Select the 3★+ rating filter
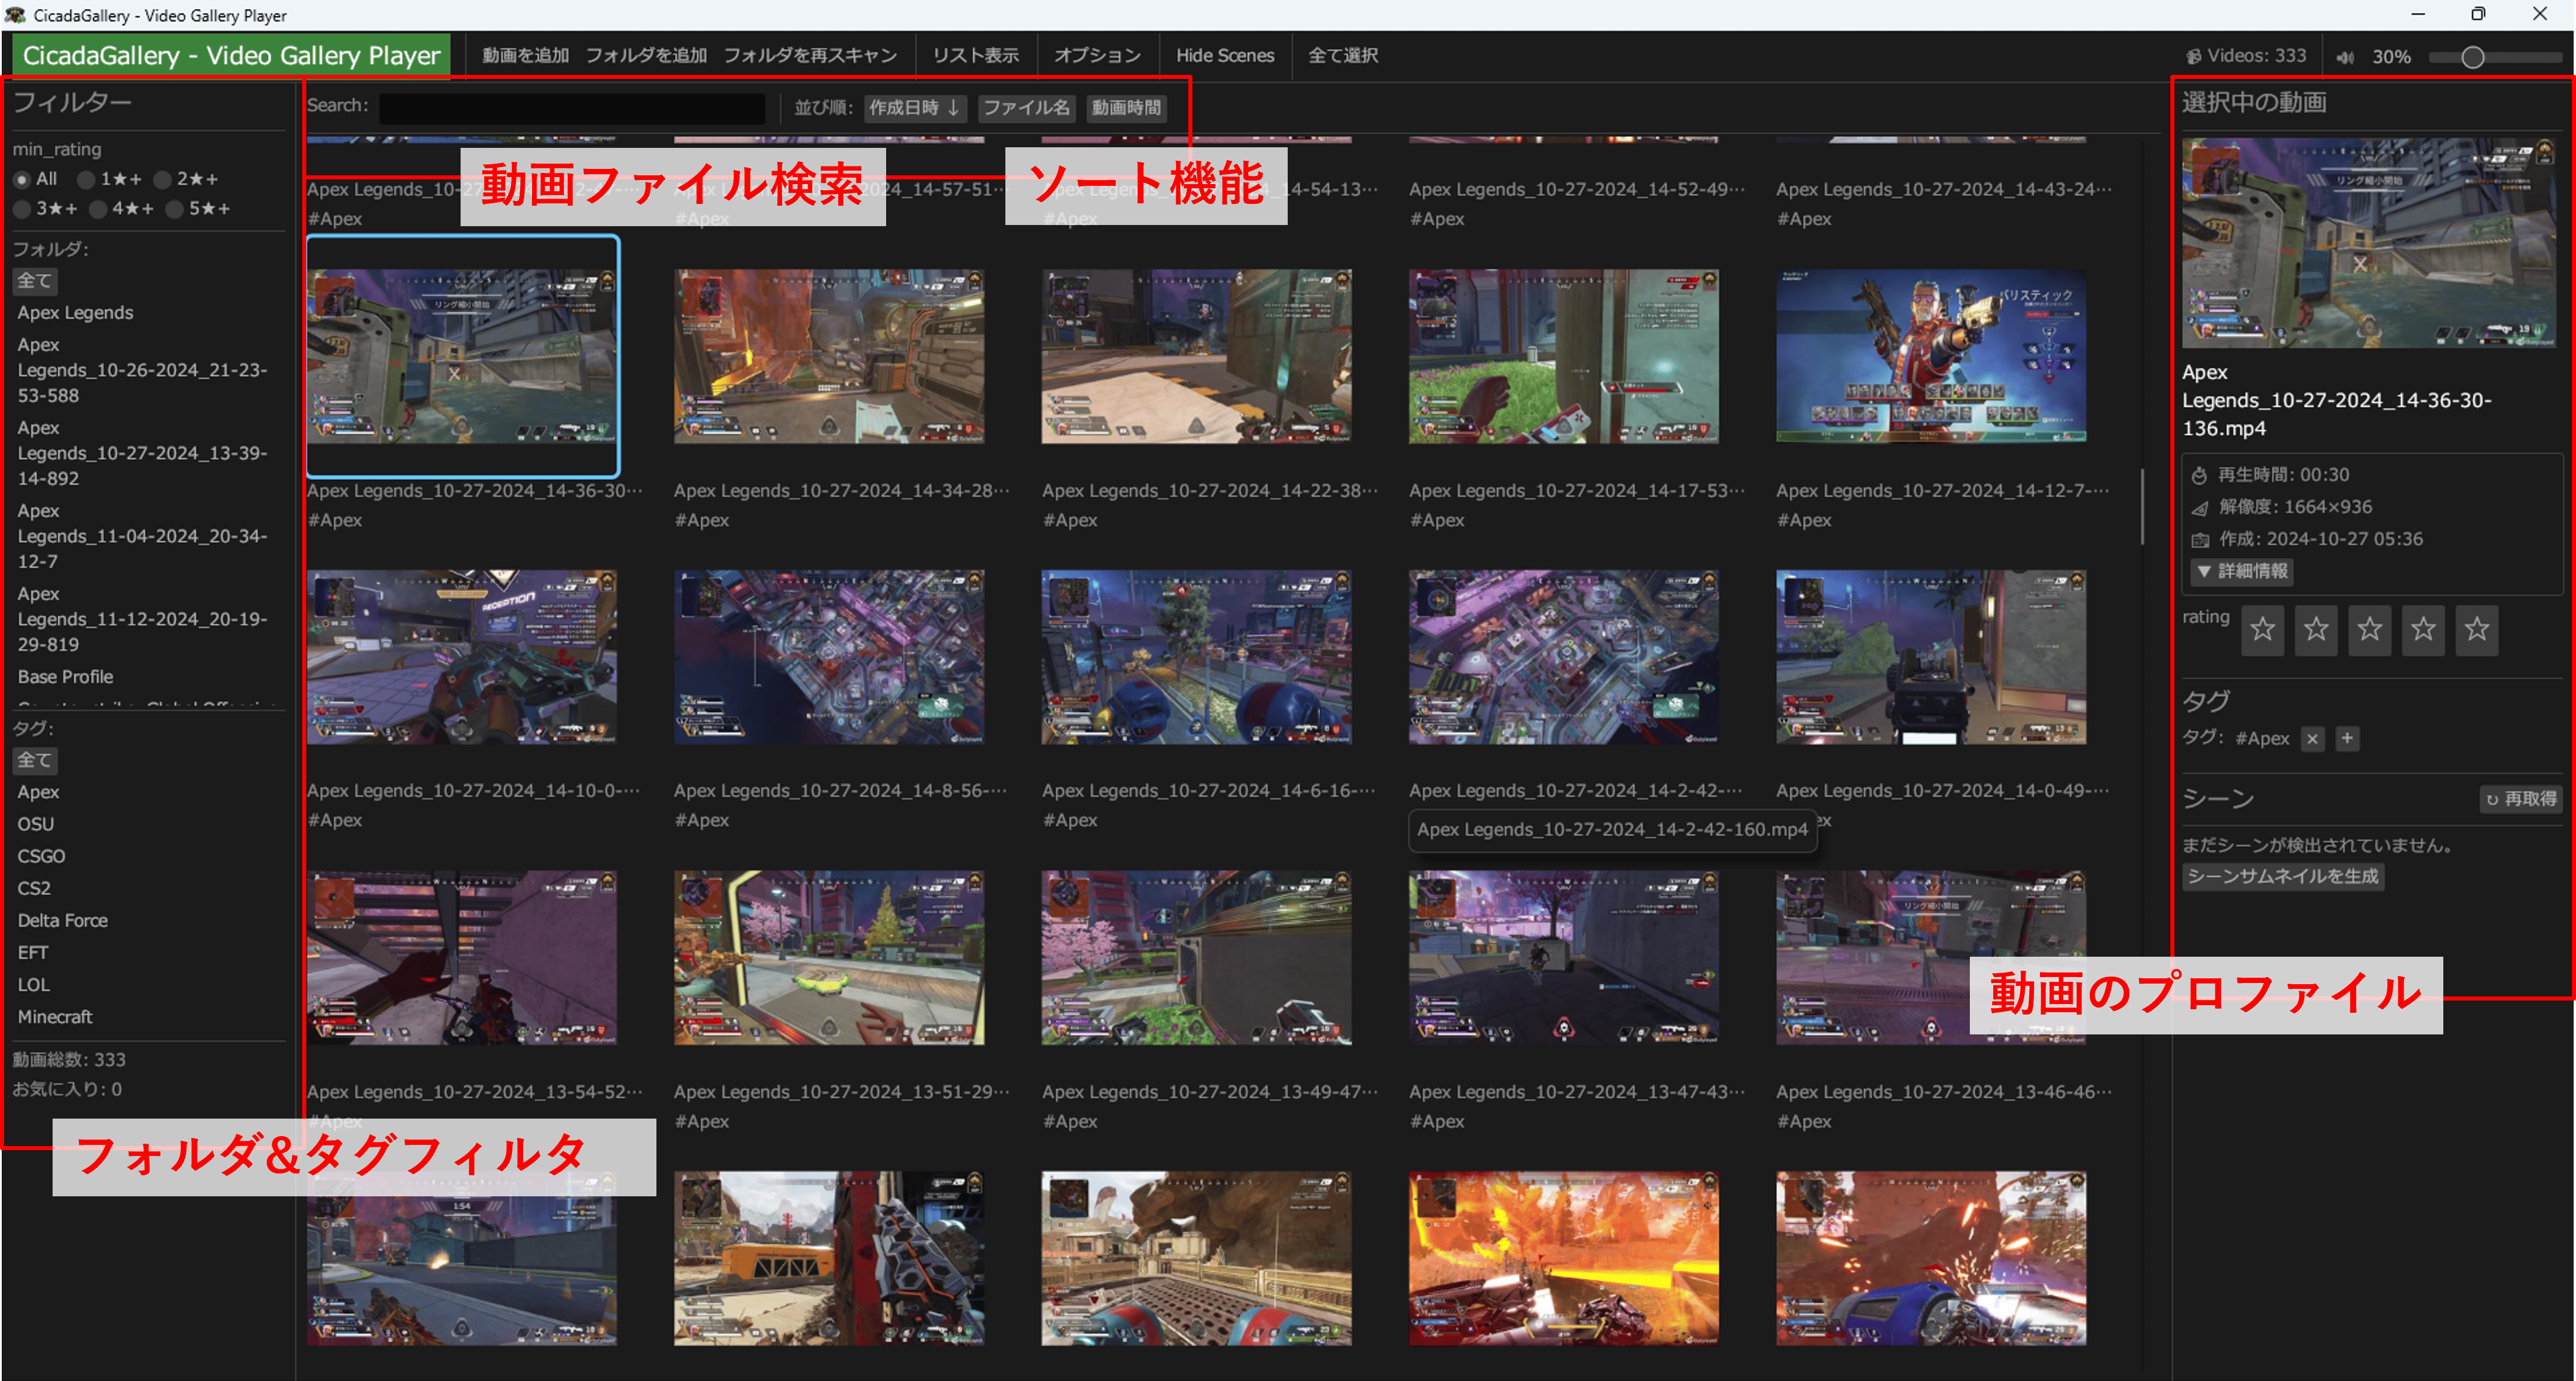Viewport: 2576px width, 1381px height. click(x=22, y=209)
